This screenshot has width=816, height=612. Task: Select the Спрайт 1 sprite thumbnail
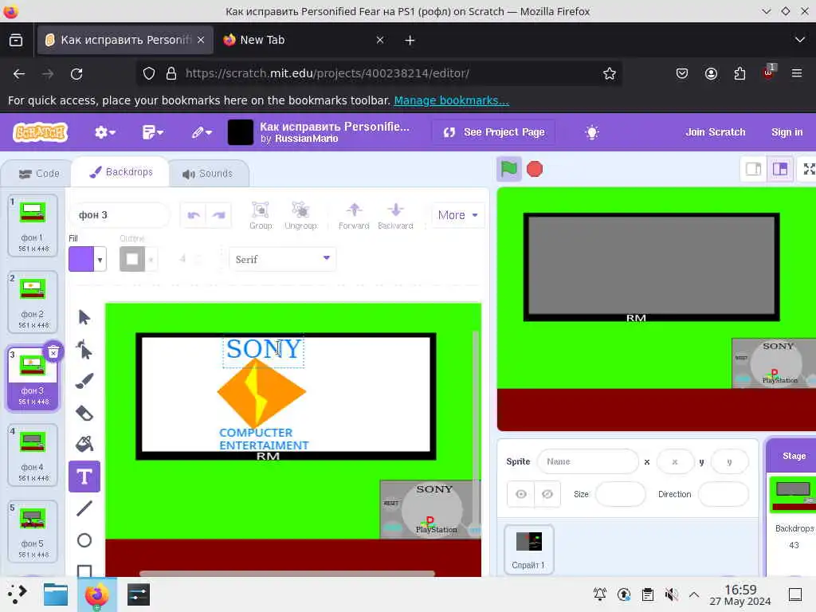(x=528, y=550)
